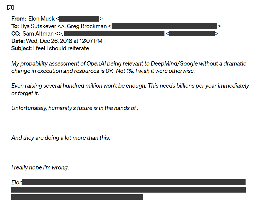Click the [3] footnote marker
This screenshot has width=258, height=204.
10,7
